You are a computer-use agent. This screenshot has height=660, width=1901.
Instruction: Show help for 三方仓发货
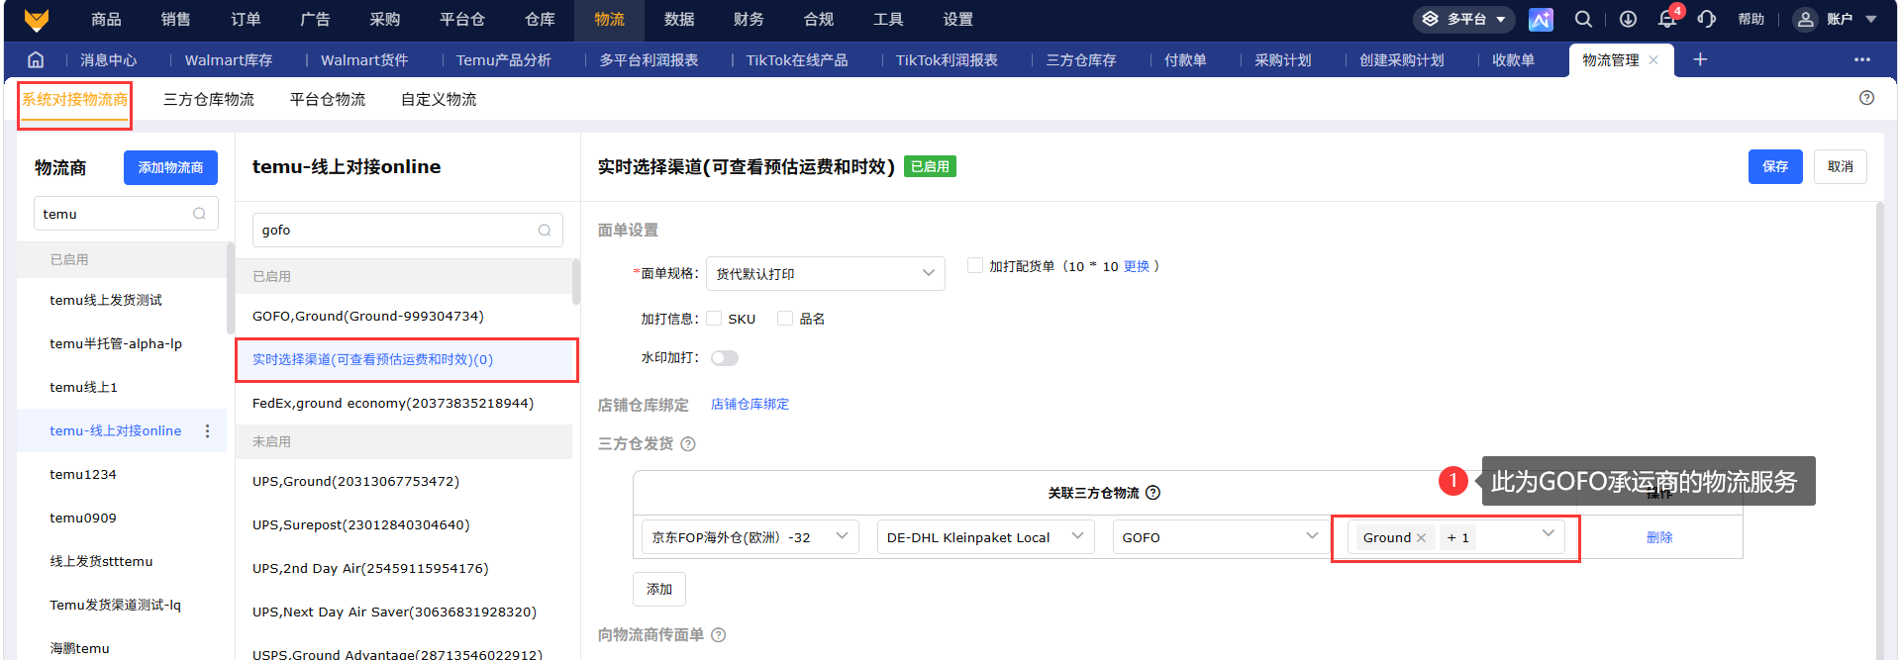point(688,444)
